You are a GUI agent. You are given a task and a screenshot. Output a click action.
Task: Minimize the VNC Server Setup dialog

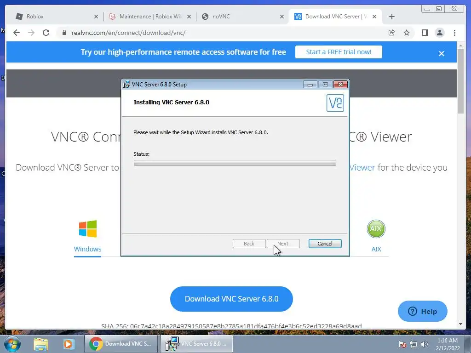(x=310, y=85)
